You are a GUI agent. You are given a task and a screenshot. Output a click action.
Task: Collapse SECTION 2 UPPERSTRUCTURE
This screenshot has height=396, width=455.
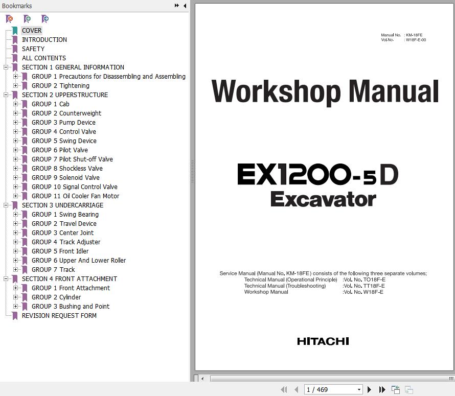coord(6,95)
